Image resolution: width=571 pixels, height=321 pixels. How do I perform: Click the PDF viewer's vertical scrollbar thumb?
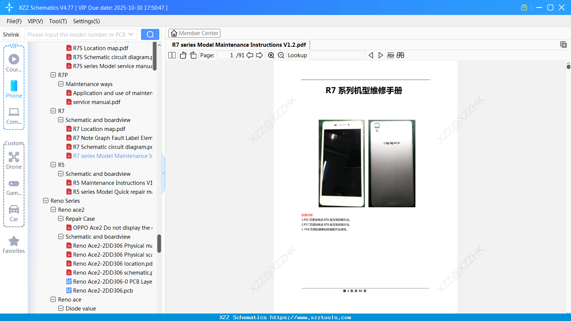click(x=568, y=67)
